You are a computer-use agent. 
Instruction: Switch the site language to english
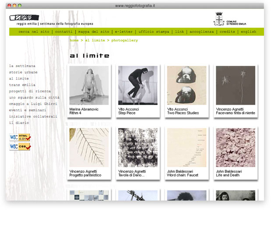pos(248,32)
